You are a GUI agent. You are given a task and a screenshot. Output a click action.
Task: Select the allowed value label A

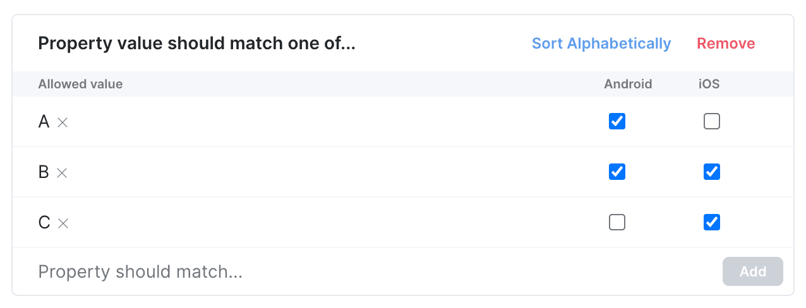[44, 122]
